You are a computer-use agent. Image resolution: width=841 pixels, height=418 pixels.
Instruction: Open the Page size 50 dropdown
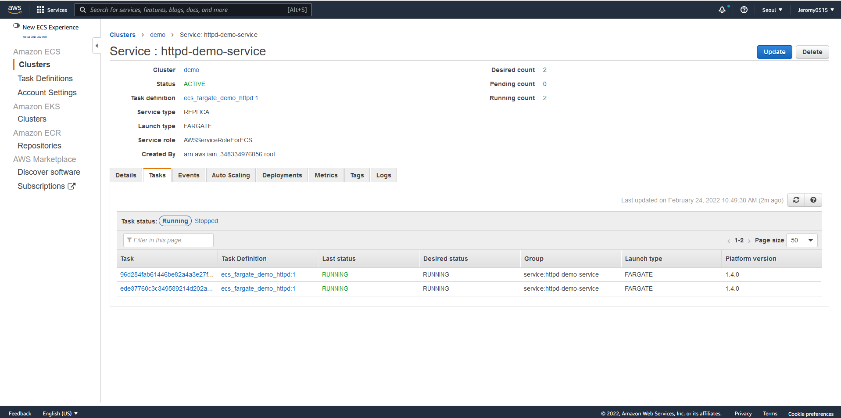click(x=802, y=240)
